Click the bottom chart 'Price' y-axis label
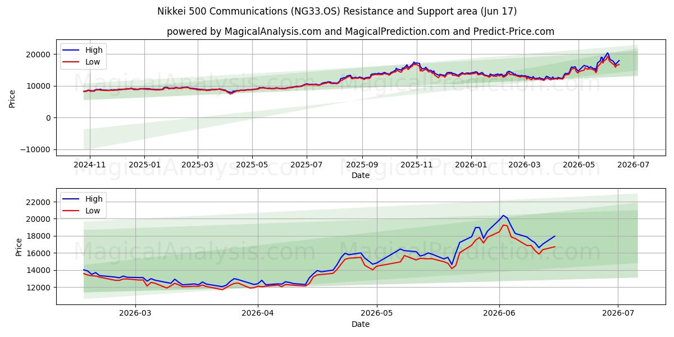 19,246
